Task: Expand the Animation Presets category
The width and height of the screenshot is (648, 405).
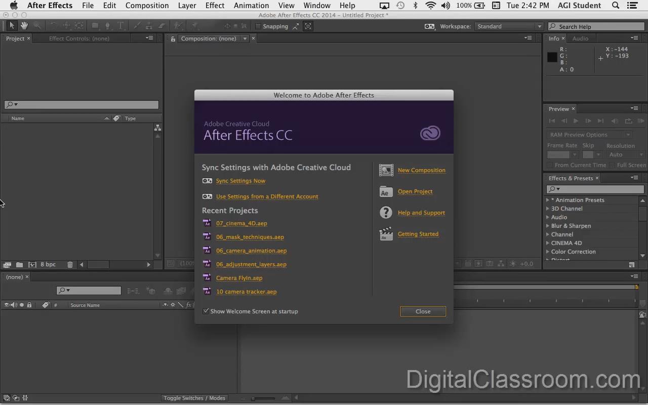Action: [548, 200]
